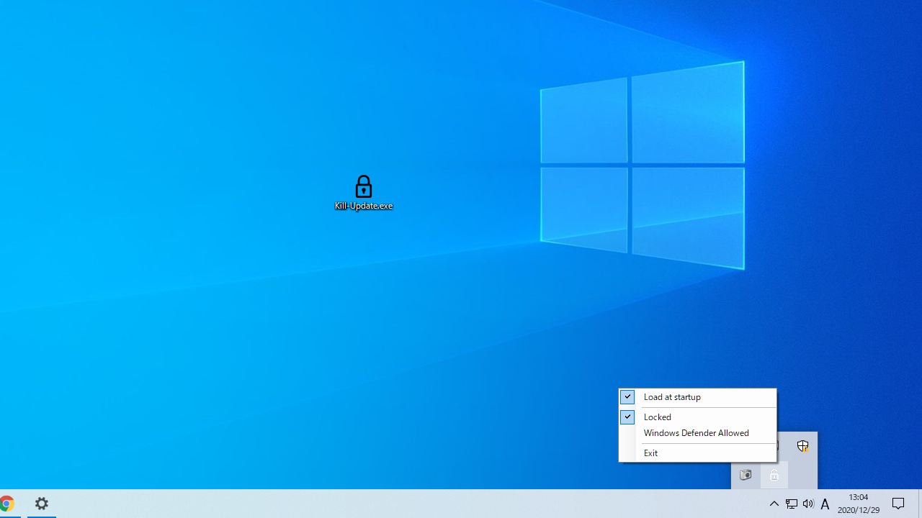The image size is (922, 518).
Task: Click the camera icon in the tray overflow
Action: click(x=746, y=475)
